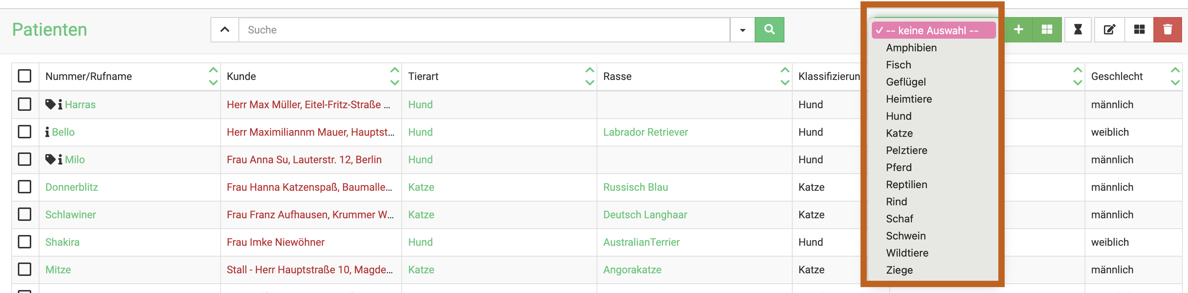The height and width of the screenshot is (293, 1188).
Task: Click the hourglass icon in toolbar
Action: pyautogui.click(x=1078, y=30)
